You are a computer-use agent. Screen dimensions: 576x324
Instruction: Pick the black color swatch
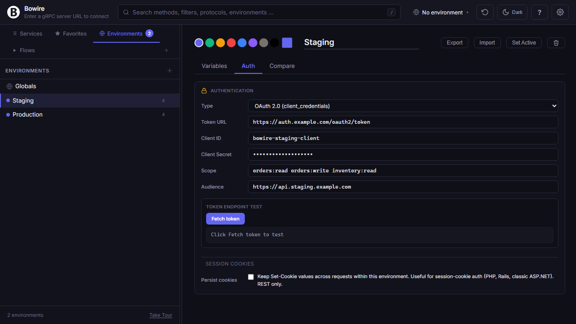pos(274,43)
